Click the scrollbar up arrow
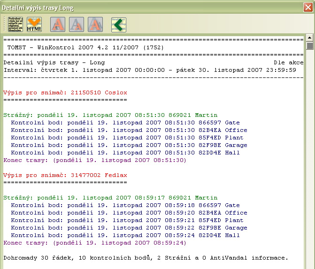This screenshot has width=315, height=269. point(309,38)
